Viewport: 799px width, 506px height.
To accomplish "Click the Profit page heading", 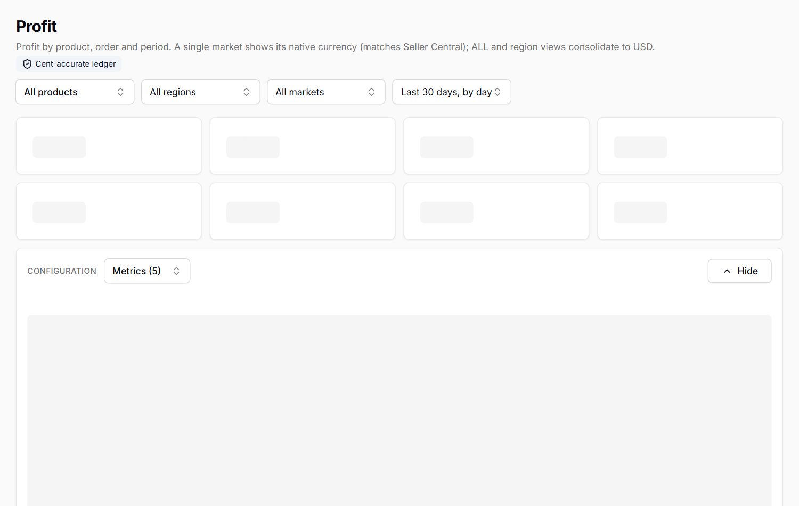I will coord(36,26).
